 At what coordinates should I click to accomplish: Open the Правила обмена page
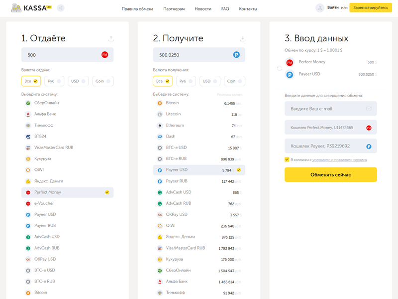point(138,9)
